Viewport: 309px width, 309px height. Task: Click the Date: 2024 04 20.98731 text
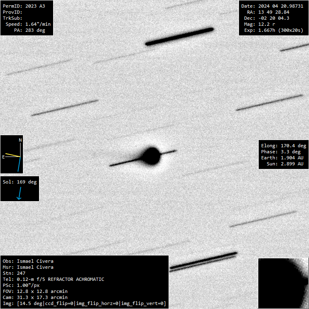coord(272,6)
